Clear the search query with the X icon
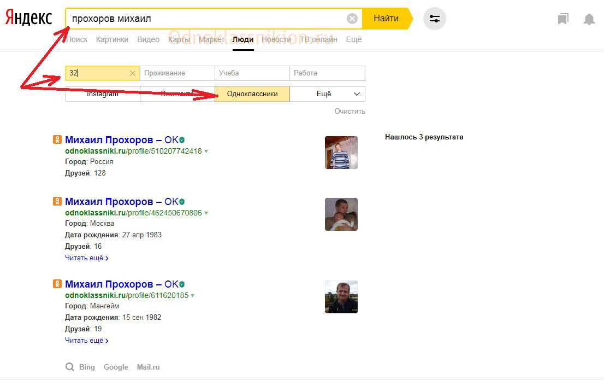The image size is (604, 380). click(352, 19)
